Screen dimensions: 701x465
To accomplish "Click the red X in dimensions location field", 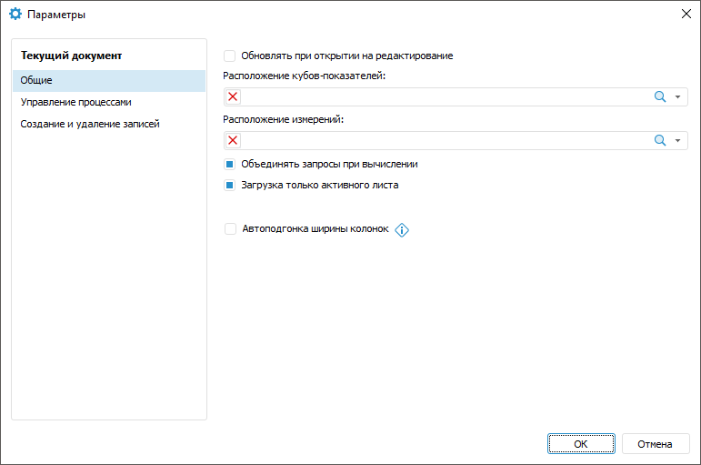I will coord(233,140).
